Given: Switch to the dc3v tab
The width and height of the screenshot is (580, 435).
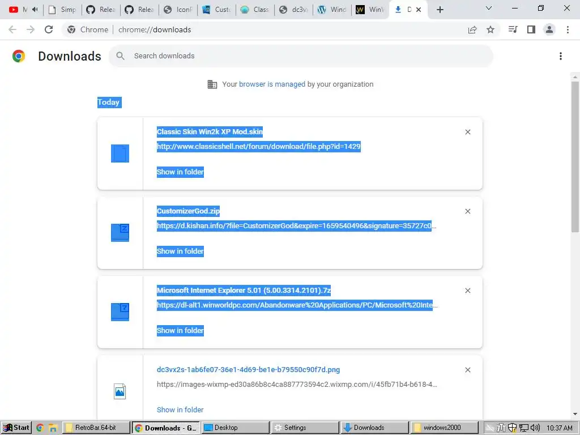Looking at the screenshot, I should tap(294, 10).
